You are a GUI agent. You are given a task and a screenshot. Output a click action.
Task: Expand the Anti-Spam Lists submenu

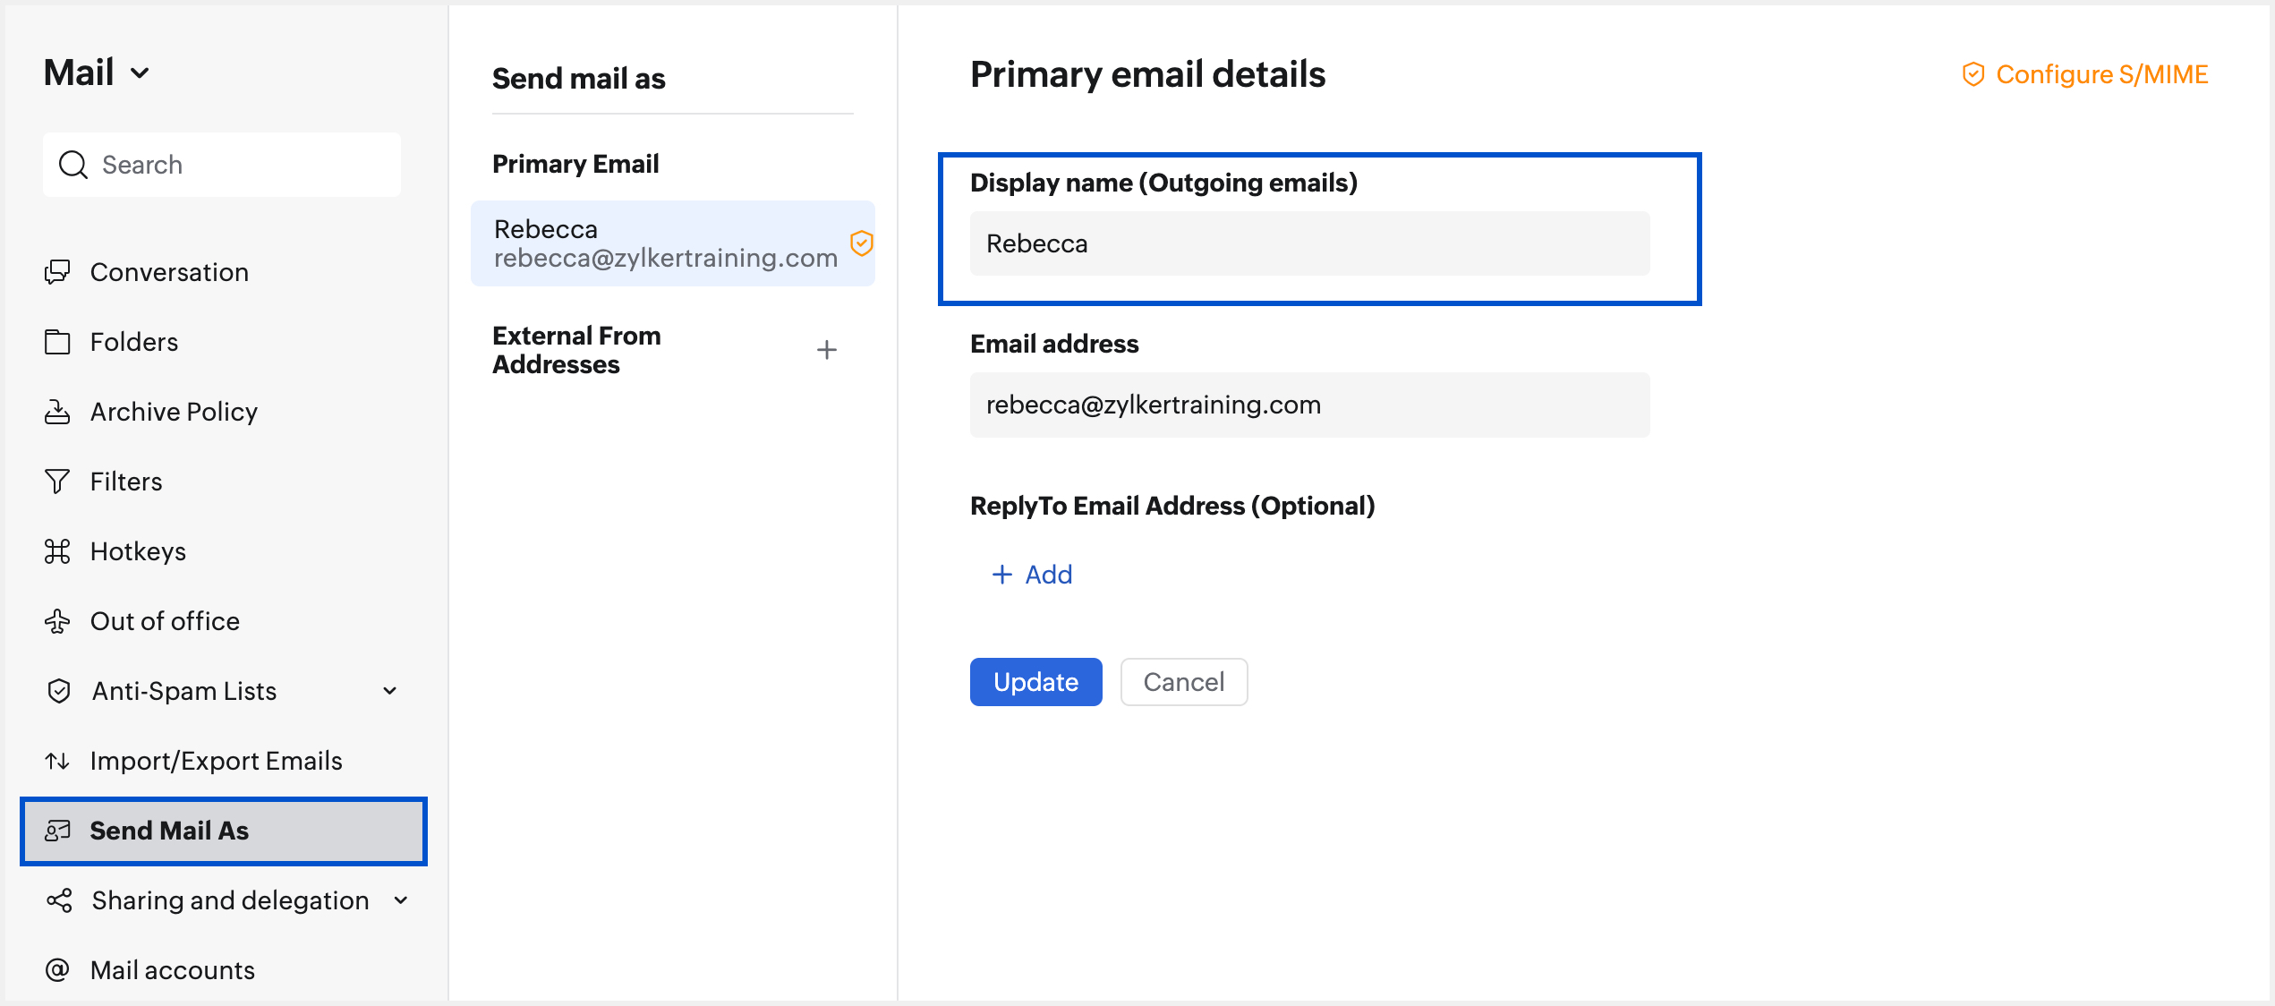[390, 691]
